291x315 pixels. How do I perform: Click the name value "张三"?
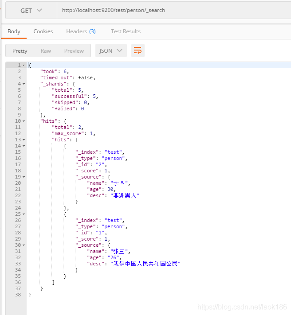[x=119, y=252]
